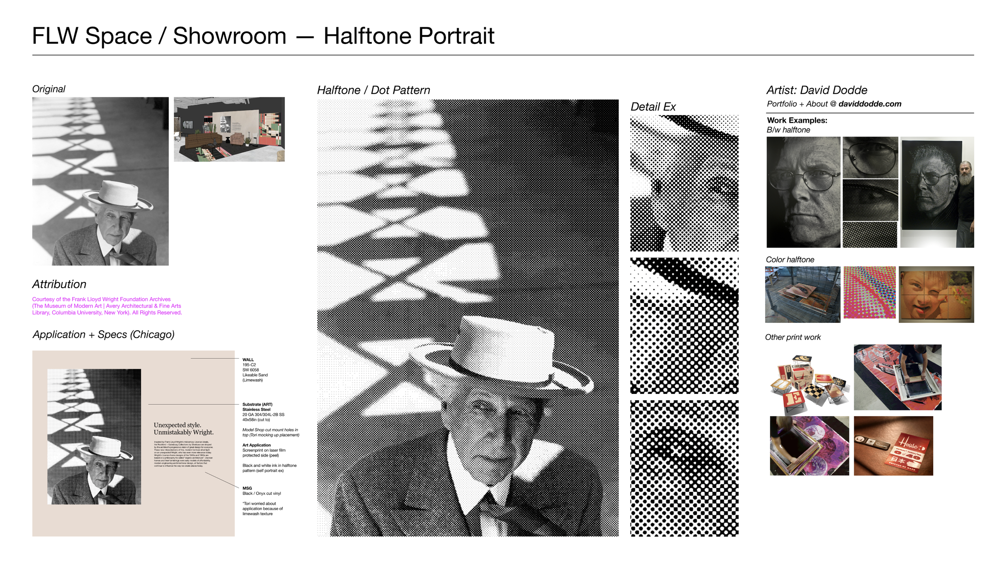The height and width of the screenshot is (564, 992).
Task: Select the red House print card image
Action: 893,445
